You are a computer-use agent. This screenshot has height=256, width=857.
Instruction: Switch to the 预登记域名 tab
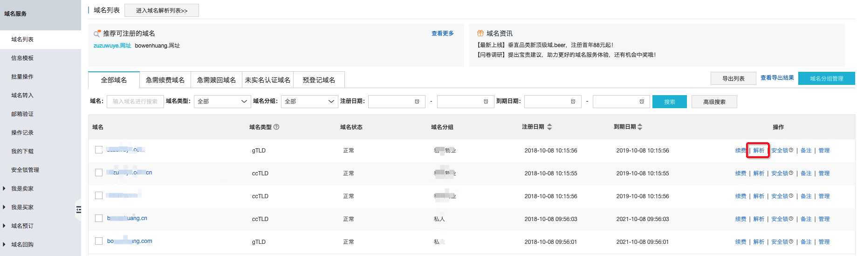(x=319, y=80)
